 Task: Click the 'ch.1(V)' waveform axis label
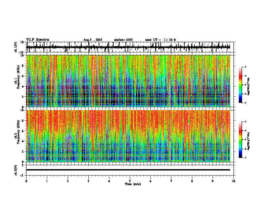[16, 47]
